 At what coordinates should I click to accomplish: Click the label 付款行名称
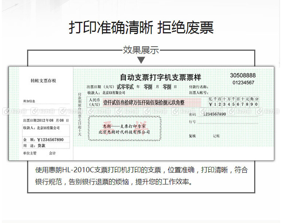(198, 87)
